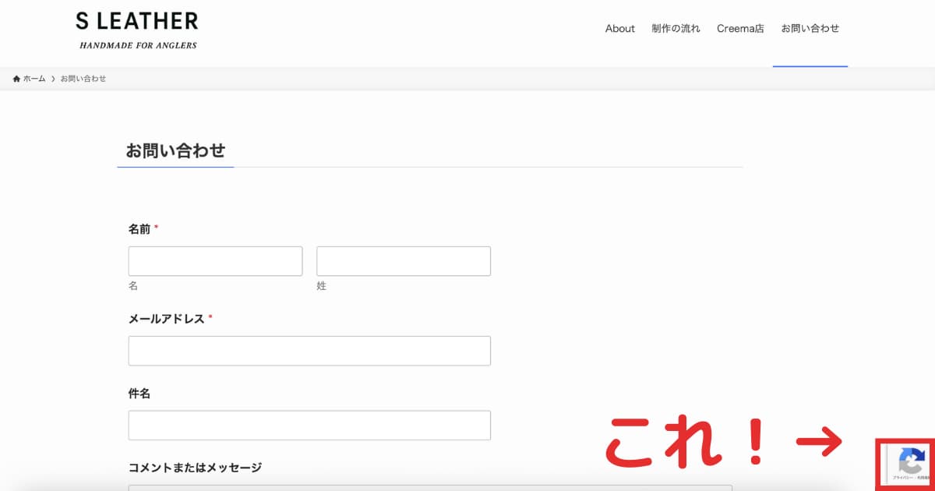Image resolution: width=935 pixels, height=491 pixels.
Task: Open 制作の流れ in the navigation menu
Action: pos(676,28)
